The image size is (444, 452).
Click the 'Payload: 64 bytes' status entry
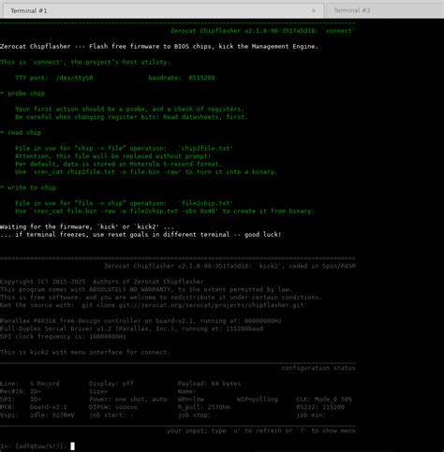tap(209, 384)
